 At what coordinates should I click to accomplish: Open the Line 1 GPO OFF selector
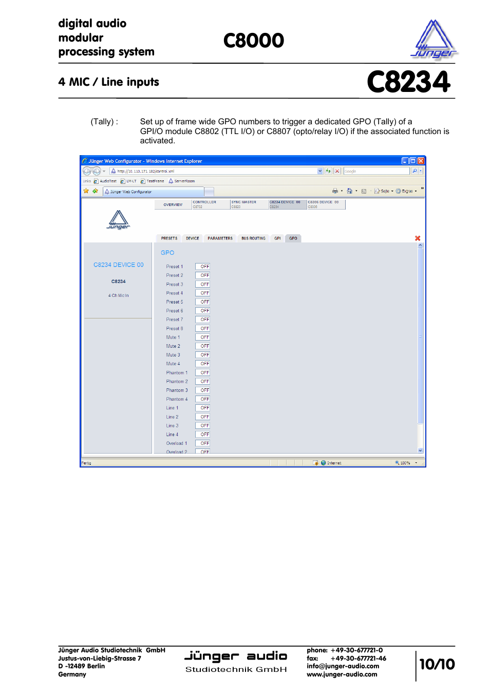[202, 408]
